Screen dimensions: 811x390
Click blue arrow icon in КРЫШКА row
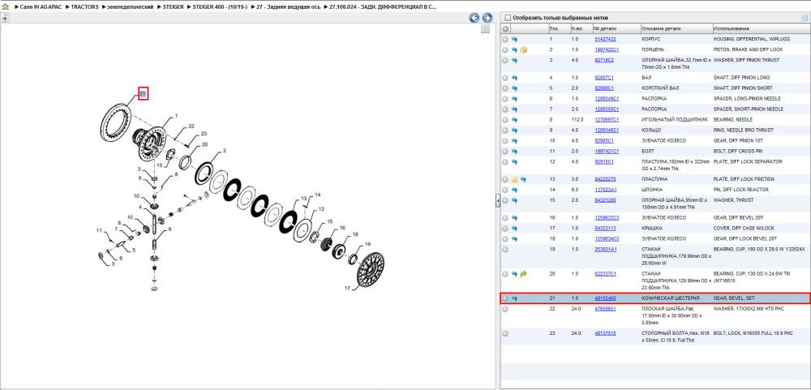(515, 228)
